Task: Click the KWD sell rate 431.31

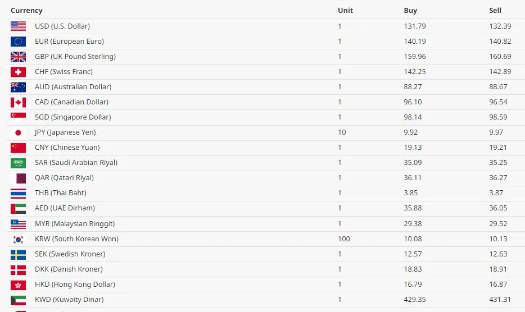Action: [500, 299]
